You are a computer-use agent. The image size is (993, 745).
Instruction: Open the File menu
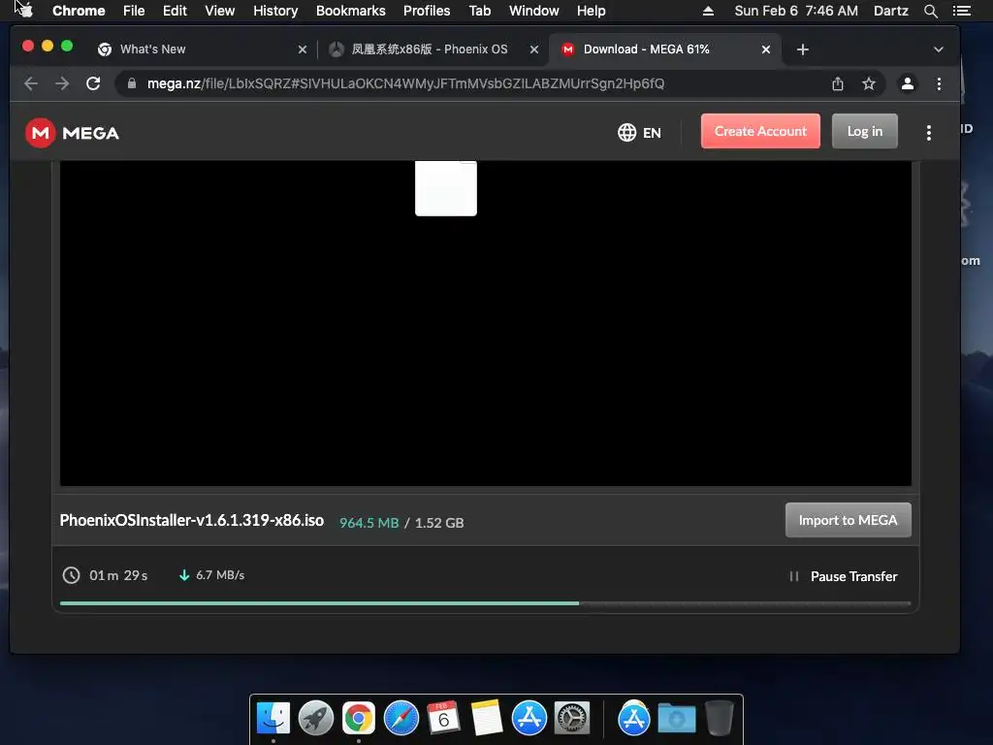pos(134,11)
